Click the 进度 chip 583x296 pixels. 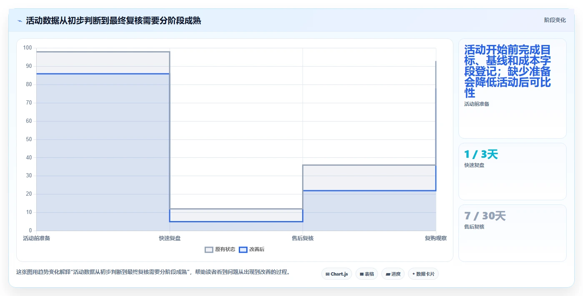tap(393, 274)
